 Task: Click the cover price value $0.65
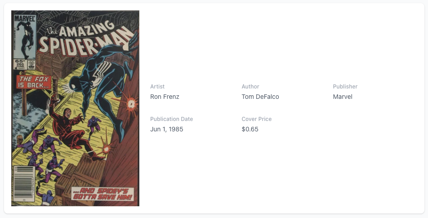(250, 129)
